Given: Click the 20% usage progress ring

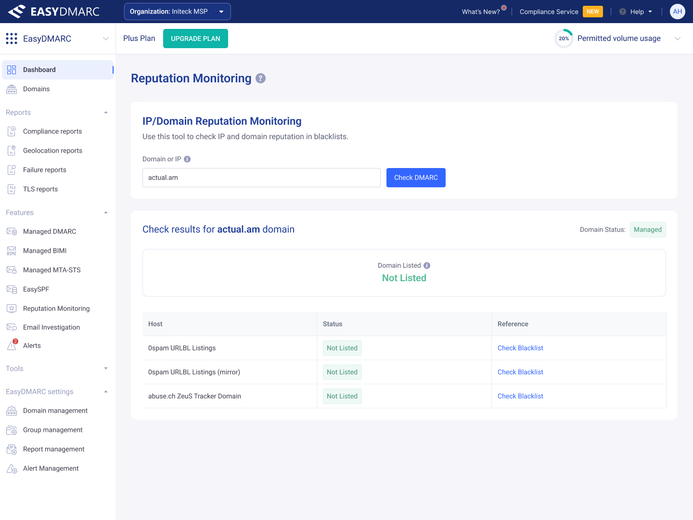Looking at the screenshot, I should pos(564,39).
